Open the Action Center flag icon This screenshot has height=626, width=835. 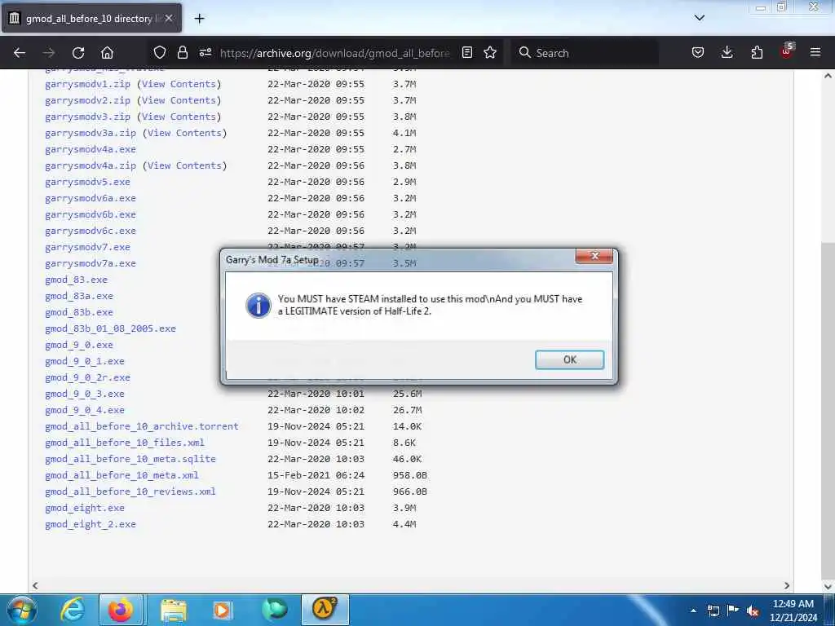[x=733, y=610]
